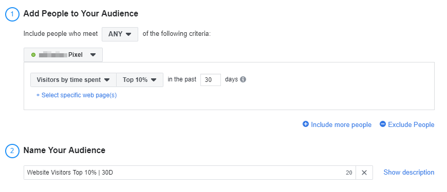447x192 pixels.
Task: Click the audience name text field
Action: 190,173
